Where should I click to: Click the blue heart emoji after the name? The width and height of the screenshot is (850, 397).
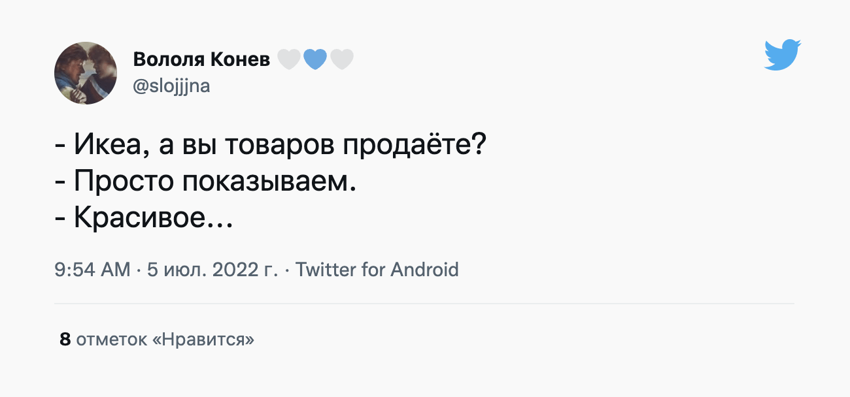pyautogui.click(x=315, y=60)
